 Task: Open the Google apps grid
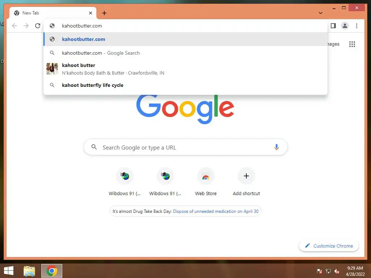coord(352,44)
